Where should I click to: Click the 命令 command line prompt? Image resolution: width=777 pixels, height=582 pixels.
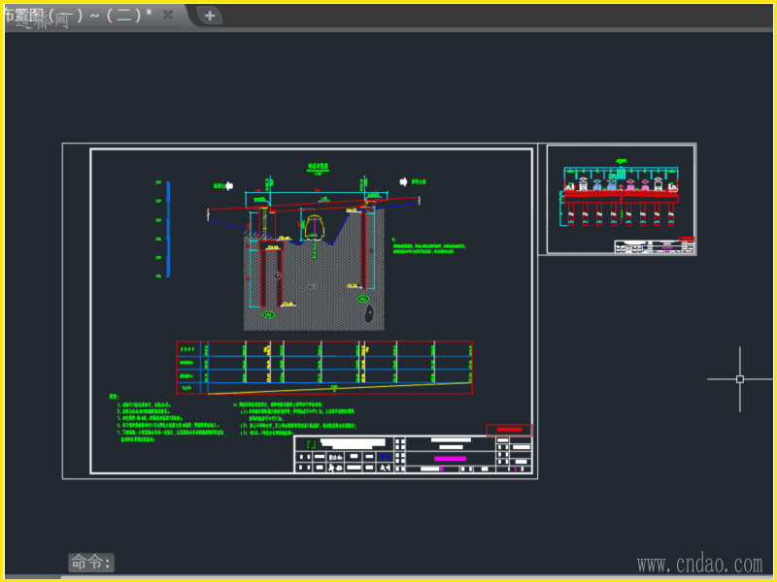[90, 563]
